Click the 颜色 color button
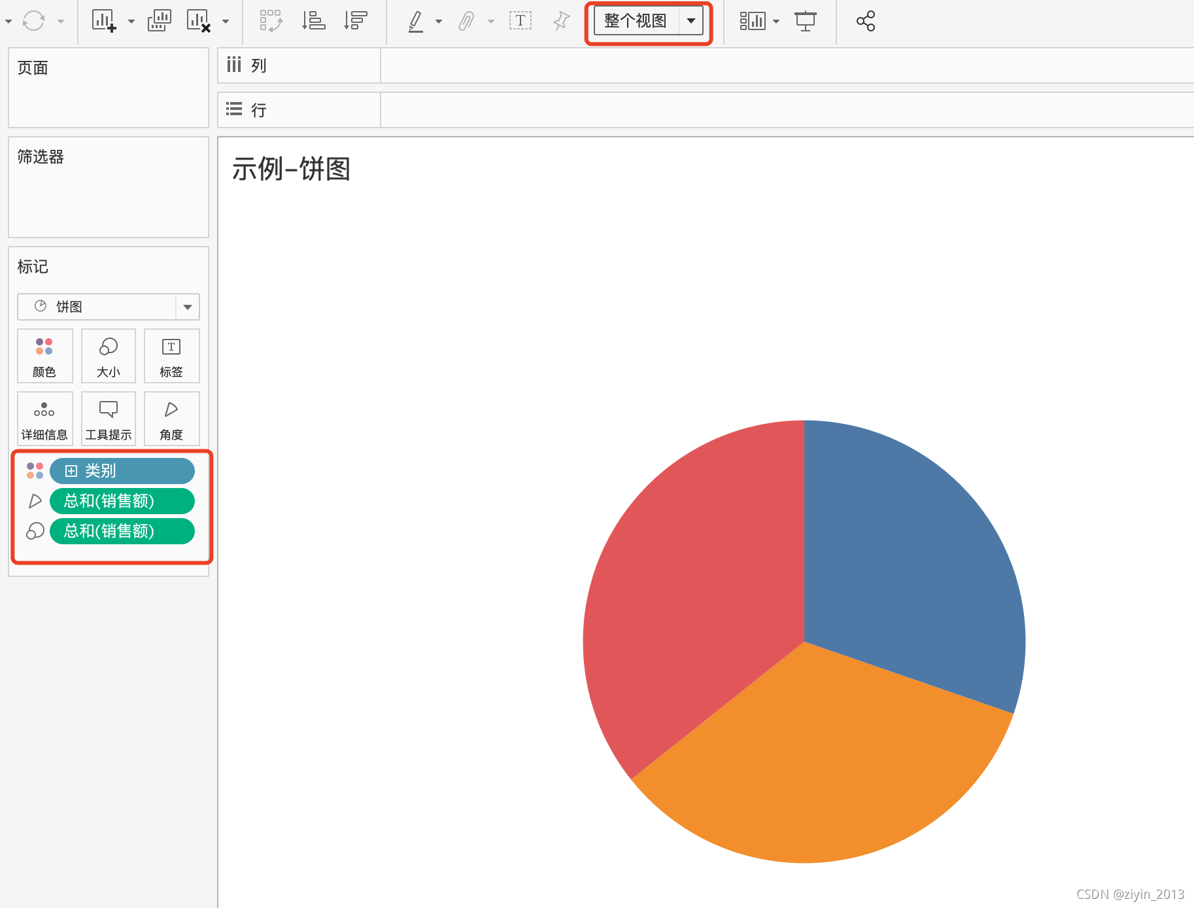 point(44,356)
